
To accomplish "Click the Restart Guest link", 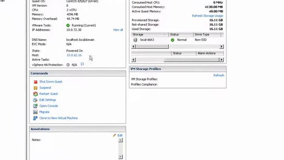I will pos(48,94).
